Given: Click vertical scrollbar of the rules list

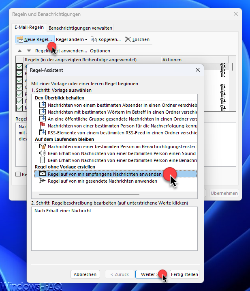Looking at the screenshot, I should pyautogui.click(x=233, y=67).
